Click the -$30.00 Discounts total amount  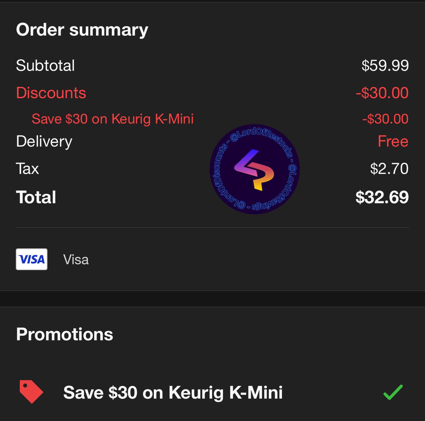382,93
